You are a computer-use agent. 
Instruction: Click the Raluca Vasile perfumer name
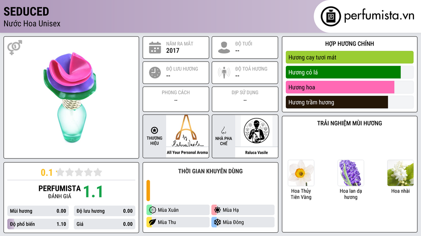tap(257, 152)
